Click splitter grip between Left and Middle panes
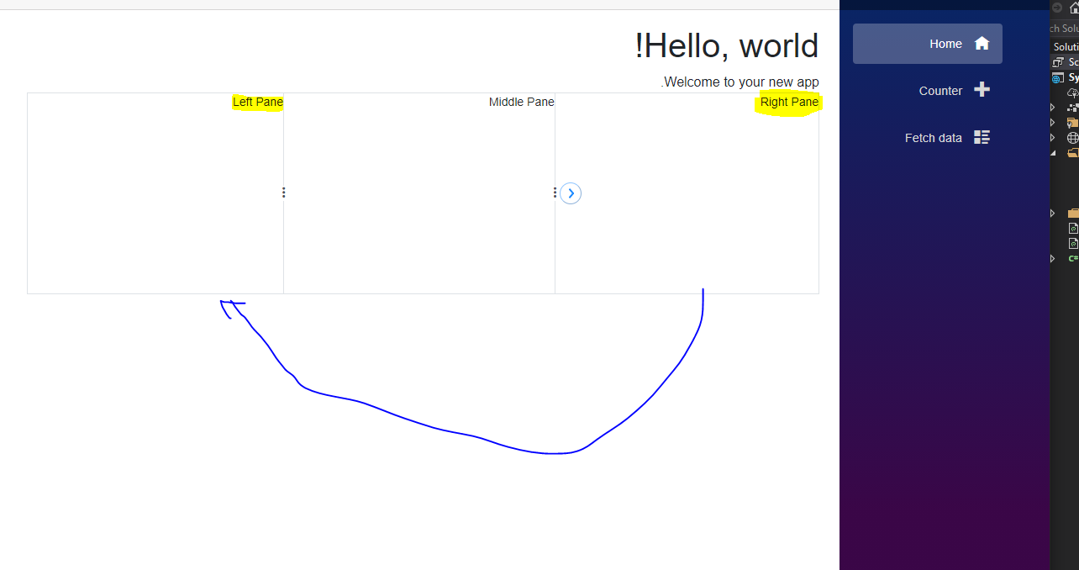The image size is (1079, 570). (x=283, y=193)
